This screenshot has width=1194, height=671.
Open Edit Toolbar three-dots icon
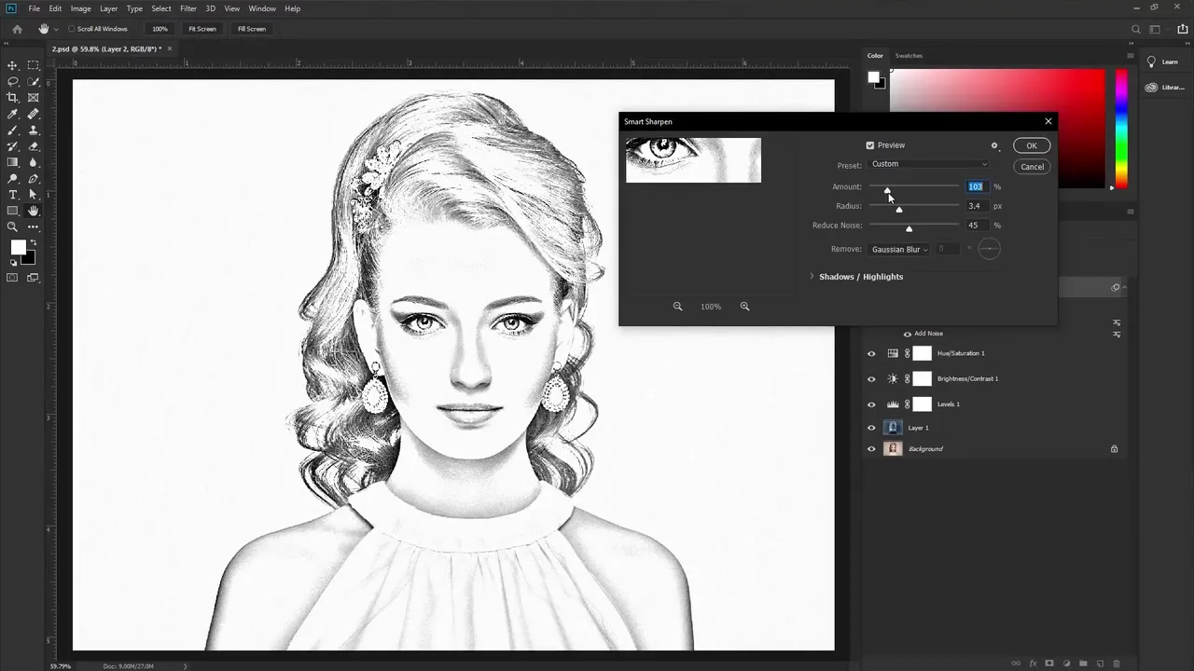coord(34,226)
